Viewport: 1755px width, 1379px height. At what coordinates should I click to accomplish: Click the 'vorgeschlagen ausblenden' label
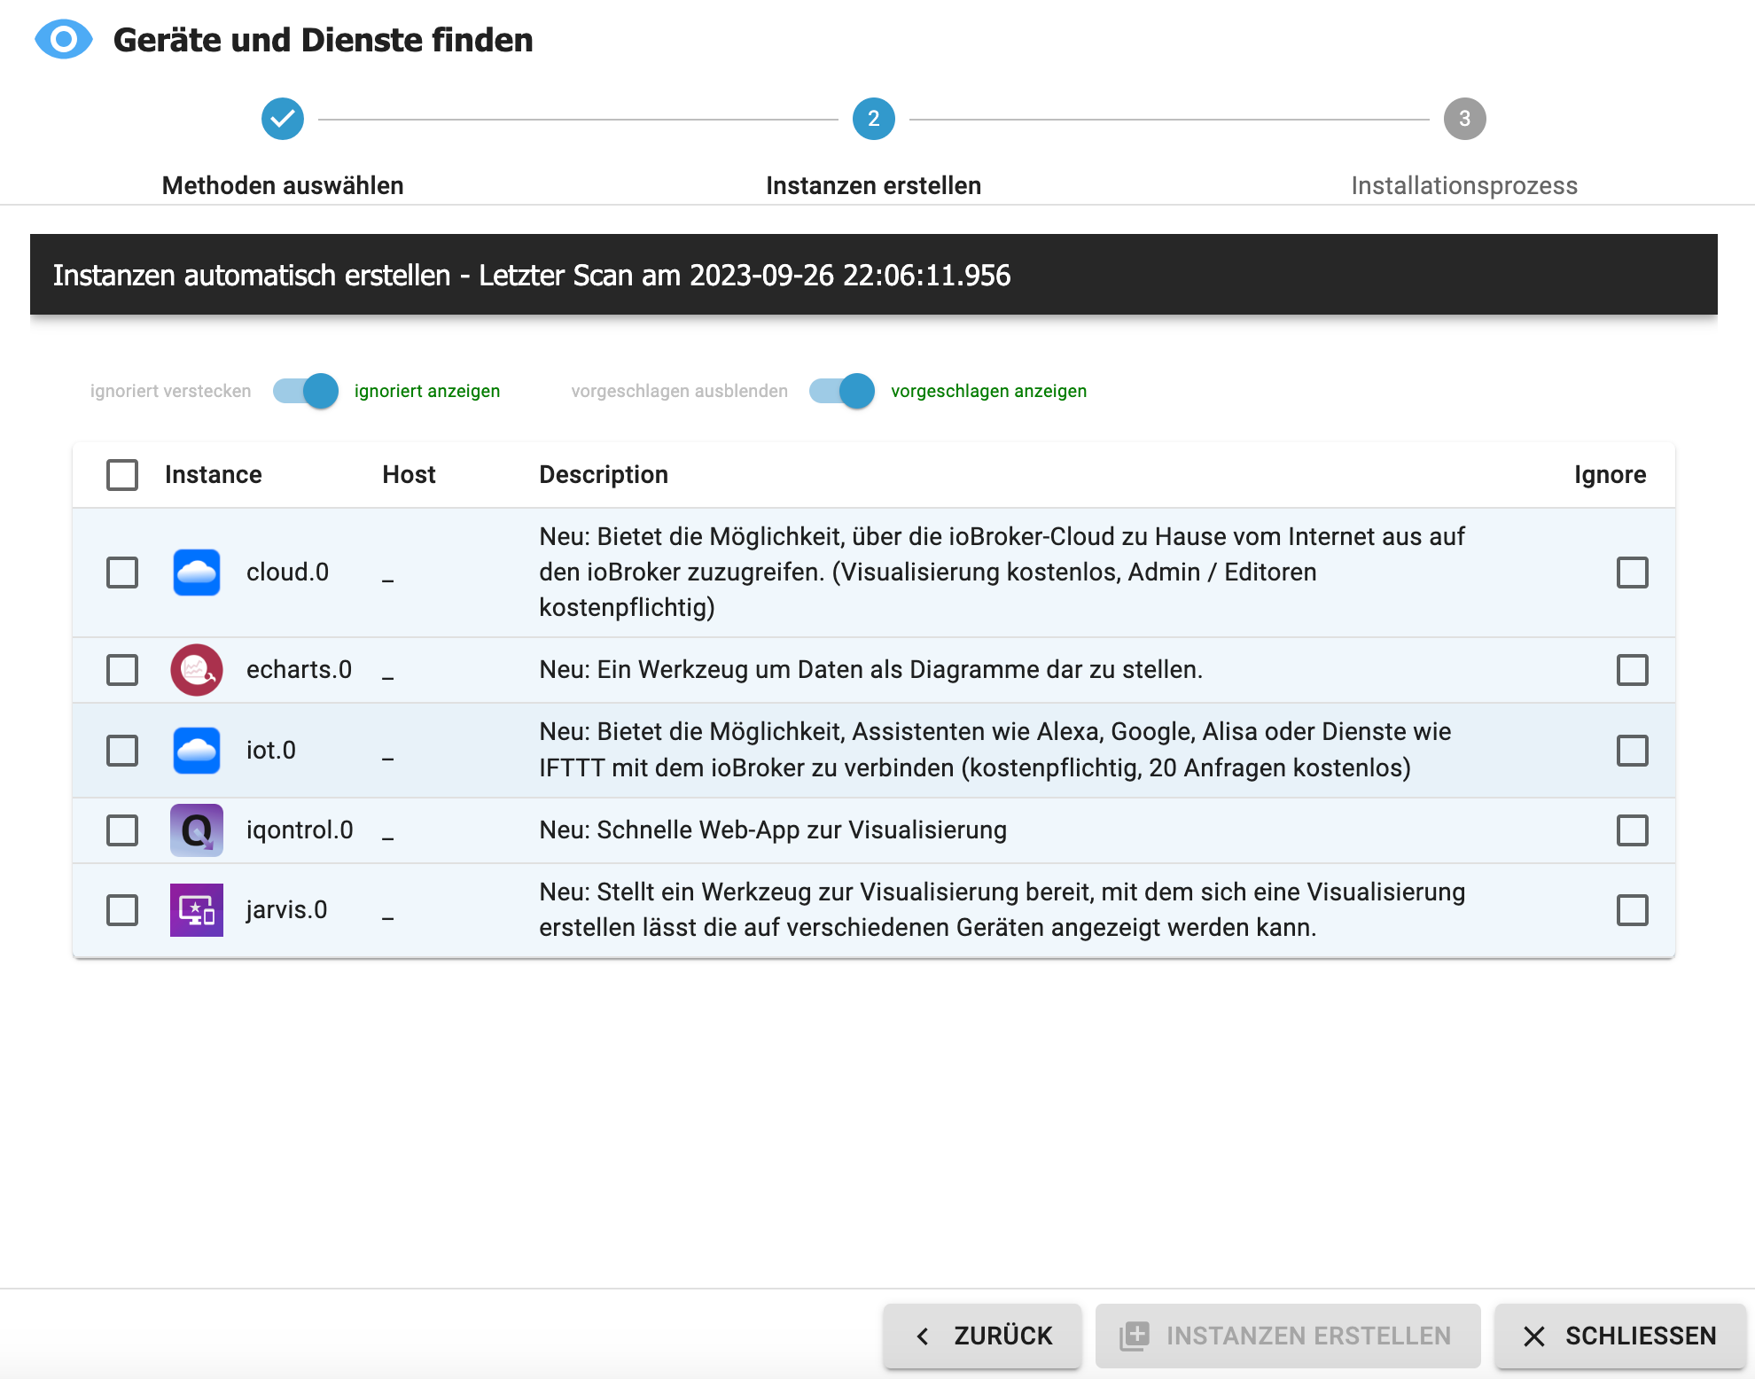[x=680, y=391]
